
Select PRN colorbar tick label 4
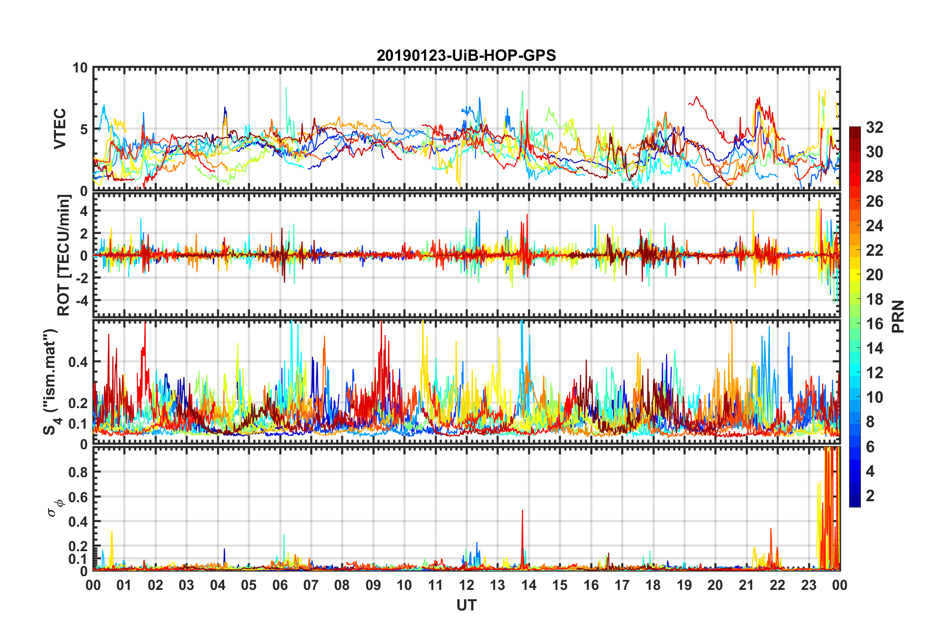870,471
